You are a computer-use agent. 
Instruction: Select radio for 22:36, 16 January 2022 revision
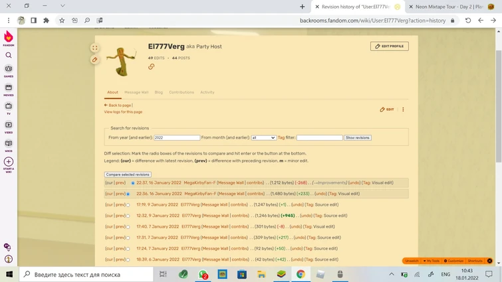pyautogui.click(x=128, y=194)
